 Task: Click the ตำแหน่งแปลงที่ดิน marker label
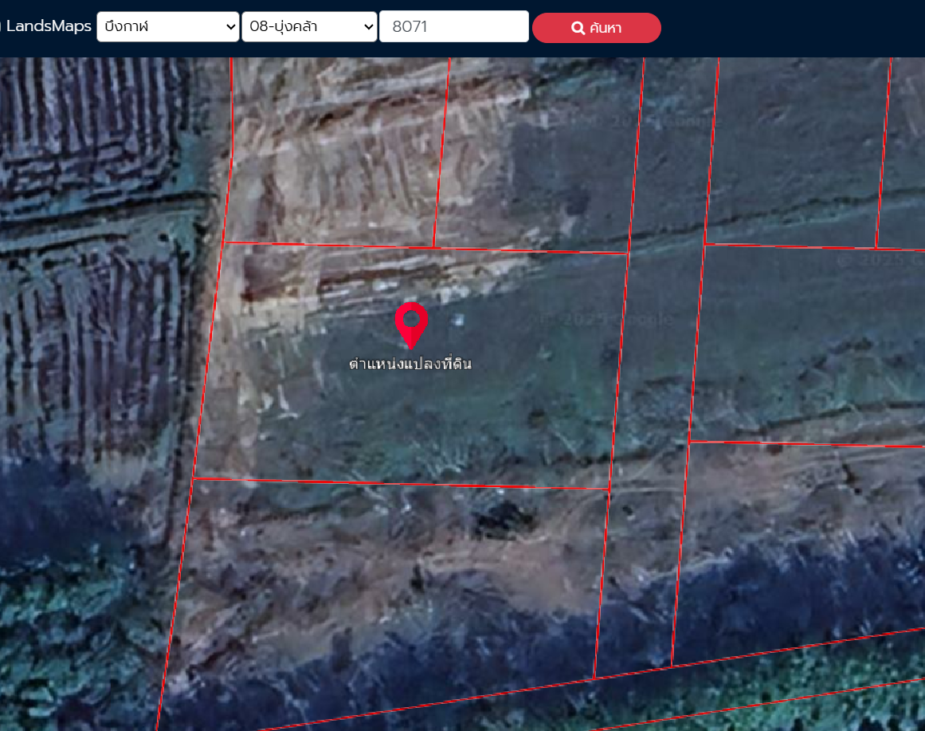coord(410,364)
